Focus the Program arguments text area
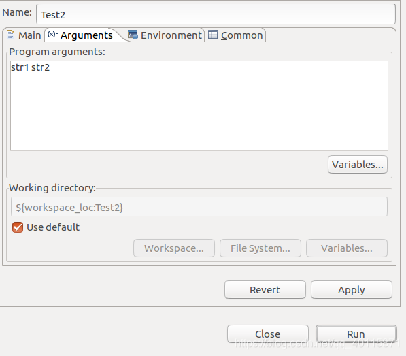Viewport: 406px width, 356px height. pos(199,106)
